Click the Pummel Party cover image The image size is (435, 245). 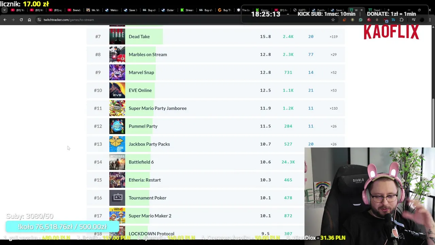tap(117, 126)
